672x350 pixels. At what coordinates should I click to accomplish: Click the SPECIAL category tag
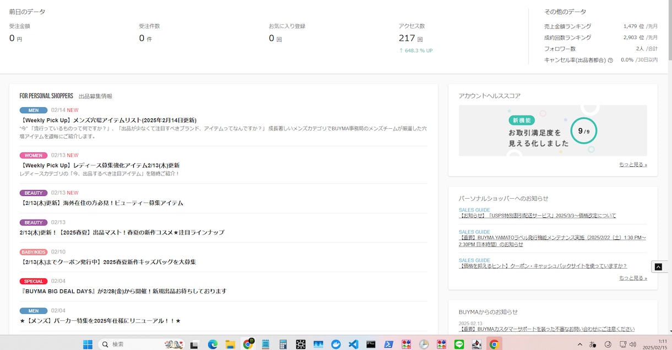[34, 281]
